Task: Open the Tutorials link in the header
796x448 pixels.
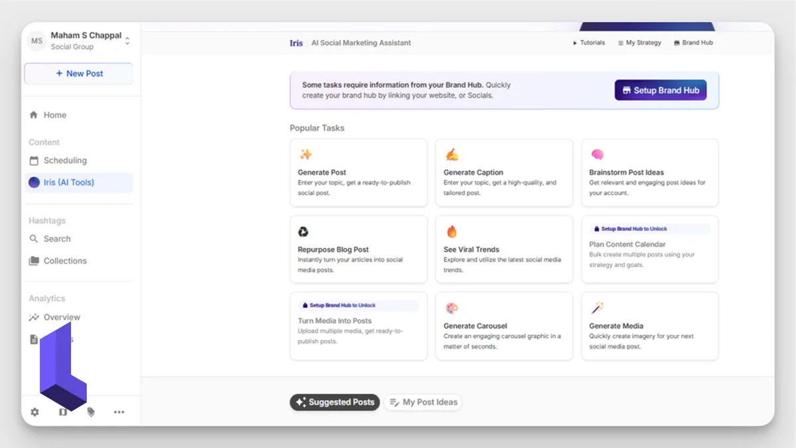Action: pyautogui.click(x=589, y=42)
